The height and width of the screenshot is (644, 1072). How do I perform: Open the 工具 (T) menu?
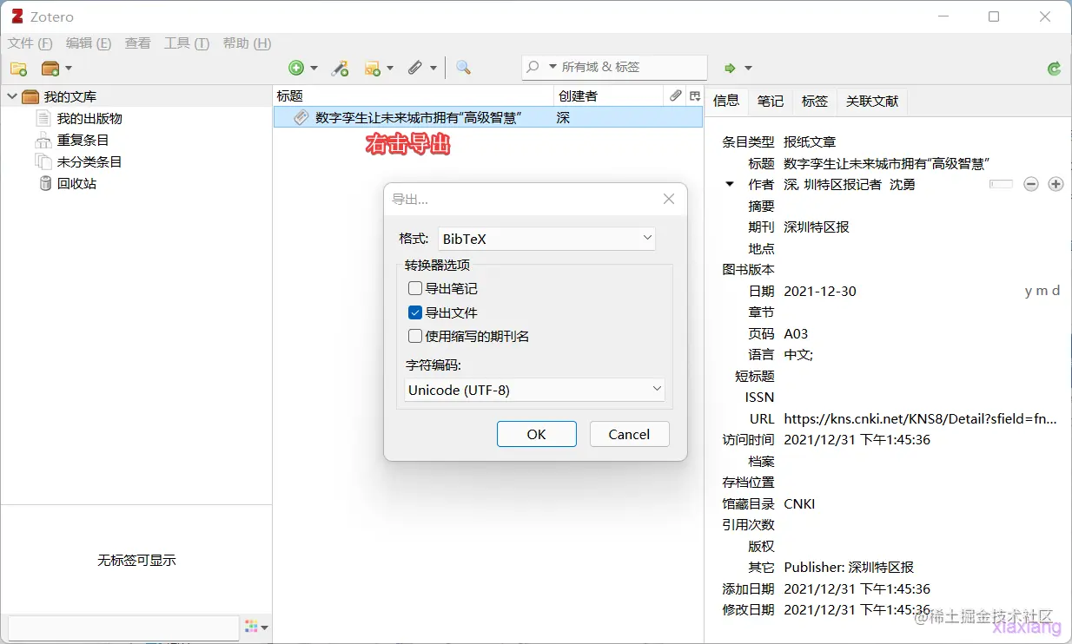coord(187,43)
